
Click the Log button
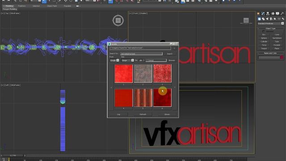tap(118, 114)
